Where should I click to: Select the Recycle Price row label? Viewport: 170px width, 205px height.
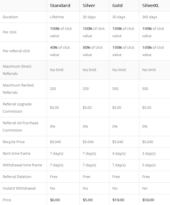[14, 142]
